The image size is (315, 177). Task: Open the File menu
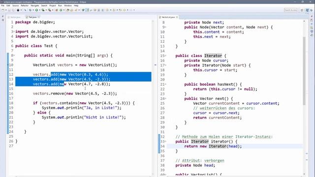(2, 5)
